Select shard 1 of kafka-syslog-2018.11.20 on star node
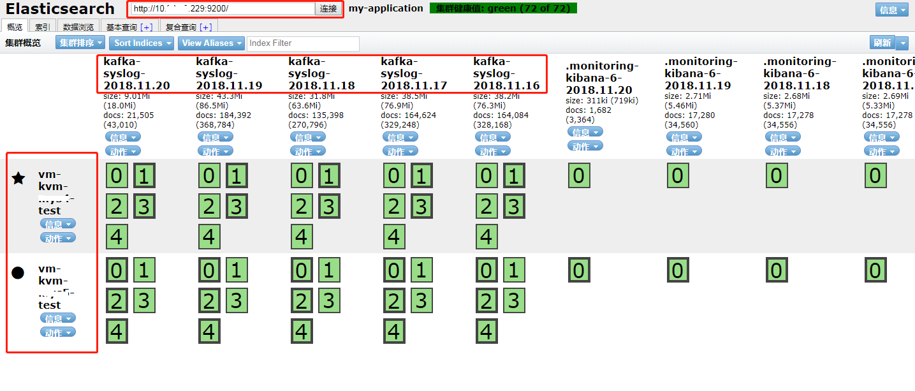This screenshot has width=915, height=391. (144, 176)
